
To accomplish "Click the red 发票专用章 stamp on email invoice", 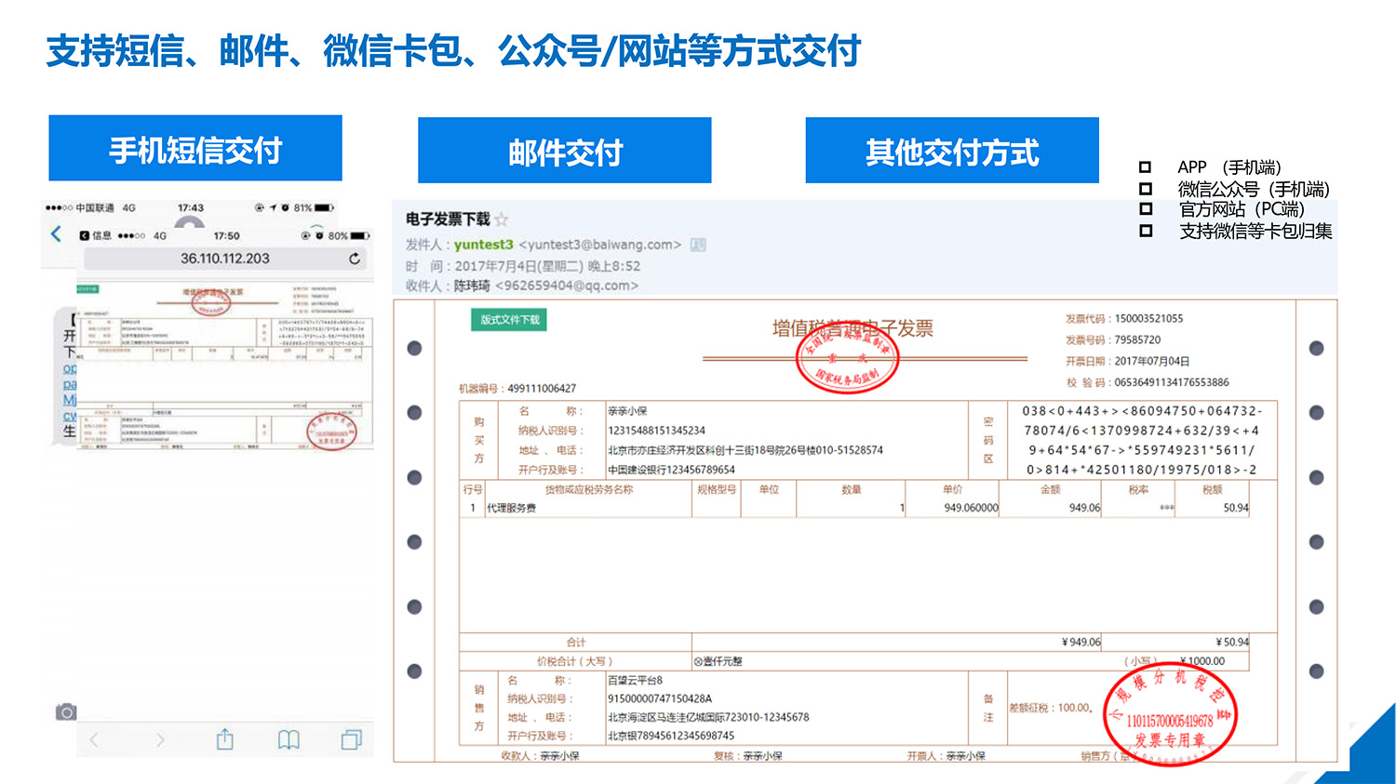I will click(x=1170, y=713).
